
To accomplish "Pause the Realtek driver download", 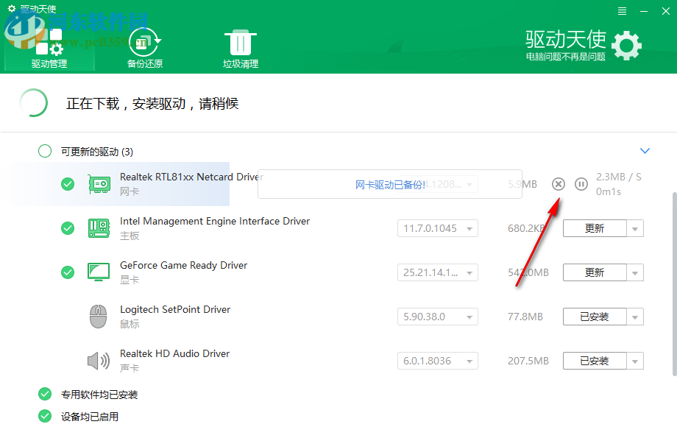I will (x=582, y=184).
